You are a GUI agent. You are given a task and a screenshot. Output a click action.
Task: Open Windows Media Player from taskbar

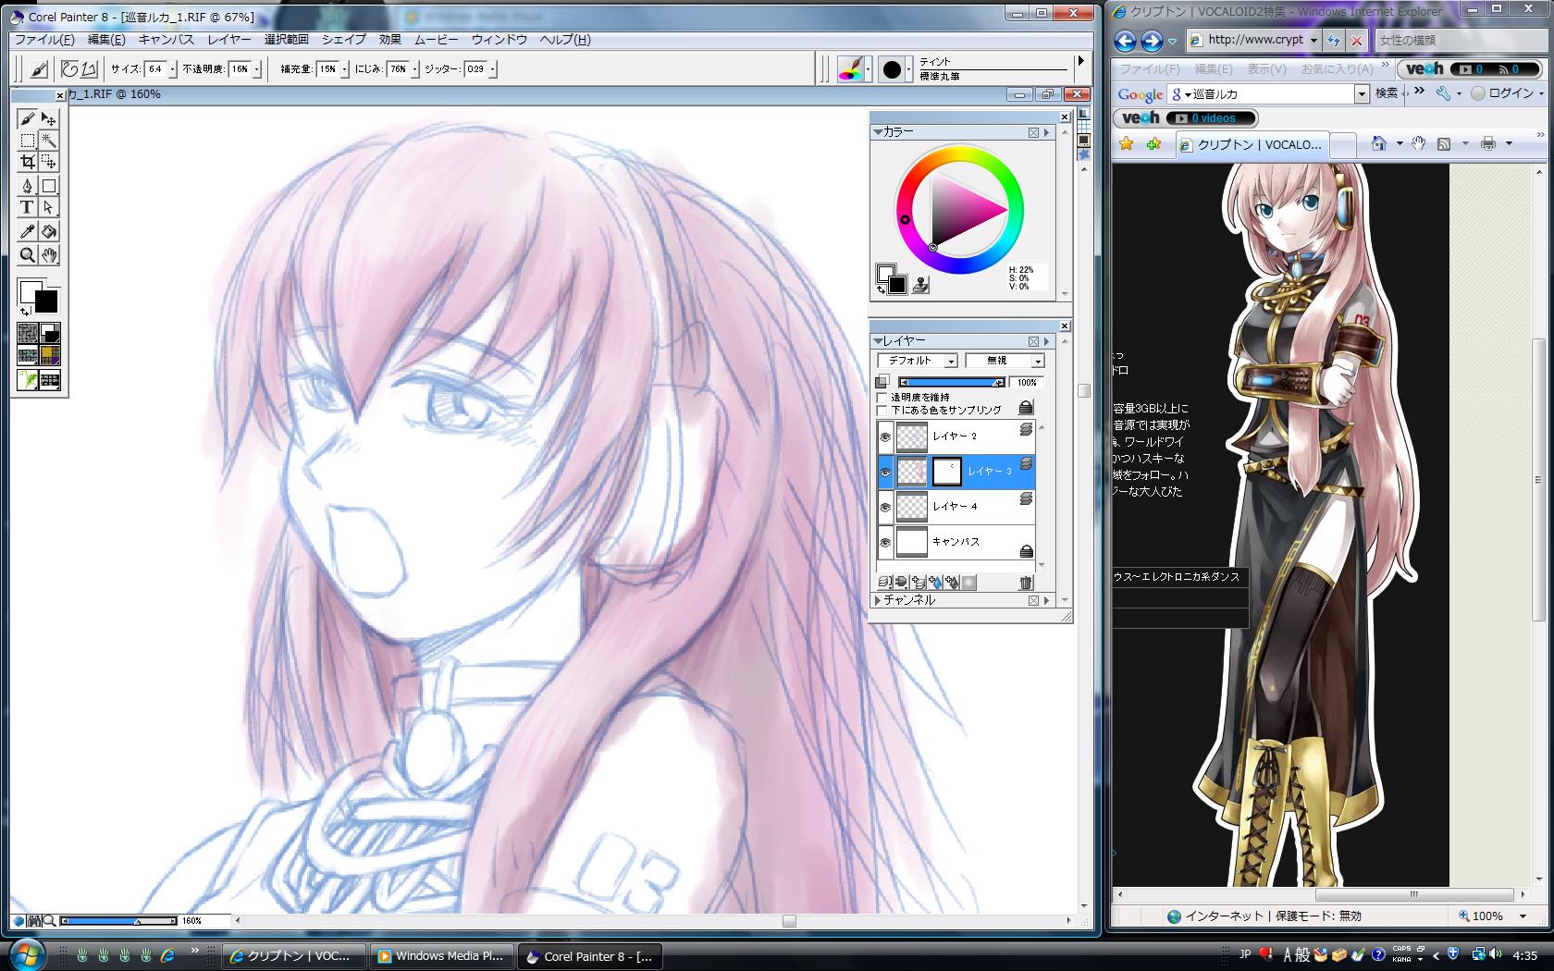tap(441, 956)
